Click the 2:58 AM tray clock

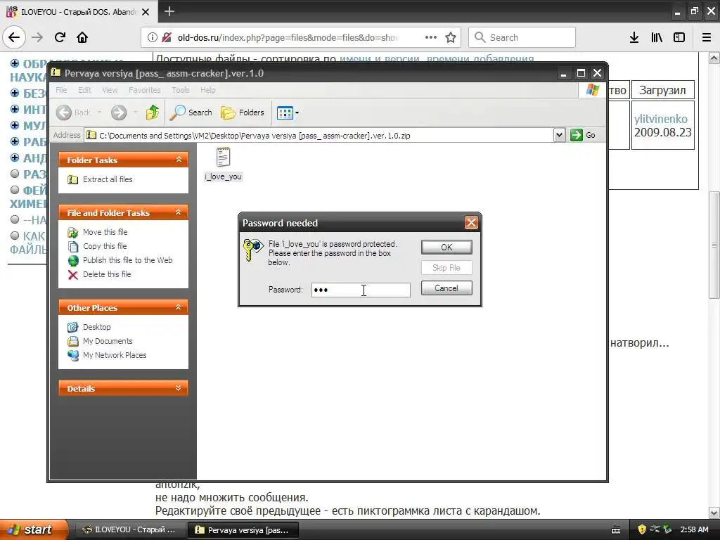[694, 529]
